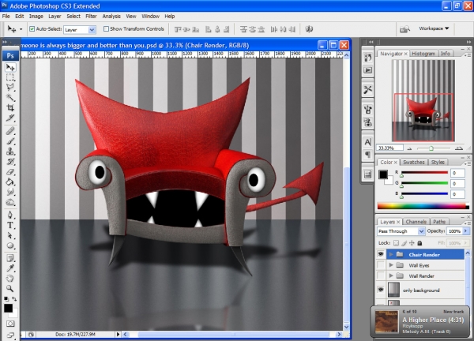Select the Paint Bucket tool

pyautogui.click(x=10, y=182)
